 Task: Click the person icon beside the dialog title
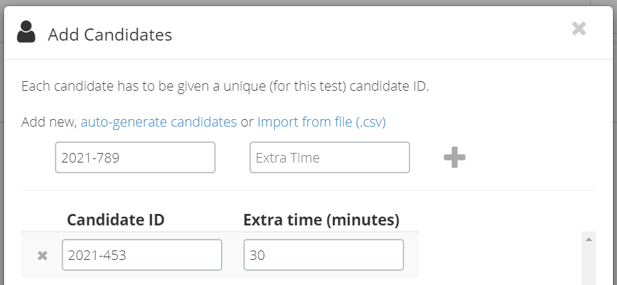coord(26,32)
